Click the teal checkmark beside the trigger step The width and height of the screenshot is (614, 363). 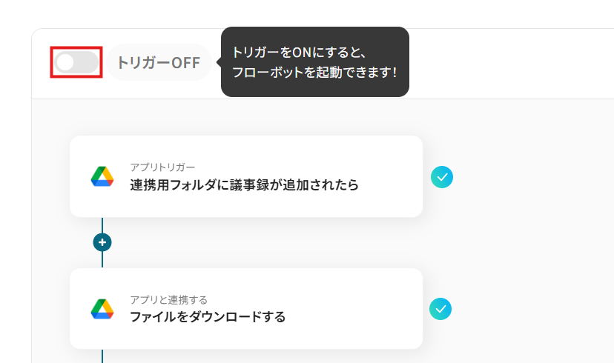click(442, 176)
